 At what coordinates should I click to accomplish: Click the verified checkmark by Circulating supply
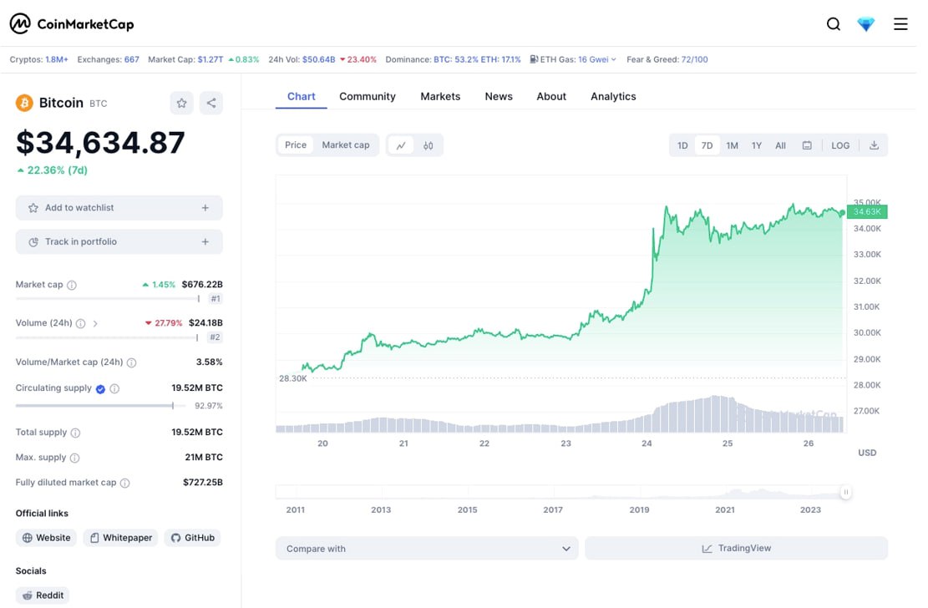pyautogui.click(x=100, y=389)
